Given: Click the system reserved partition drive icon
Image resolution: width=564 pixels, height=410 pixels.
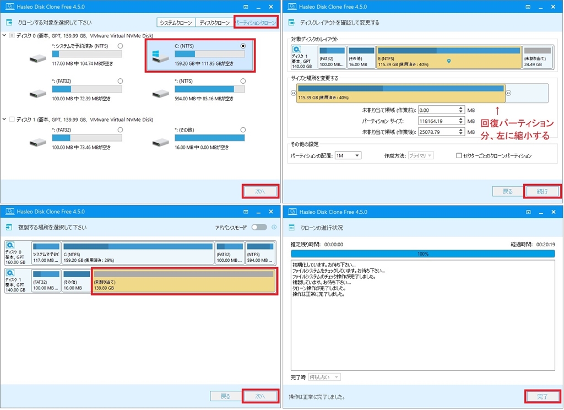Looking at the screenshot, I should pos(38,58).
